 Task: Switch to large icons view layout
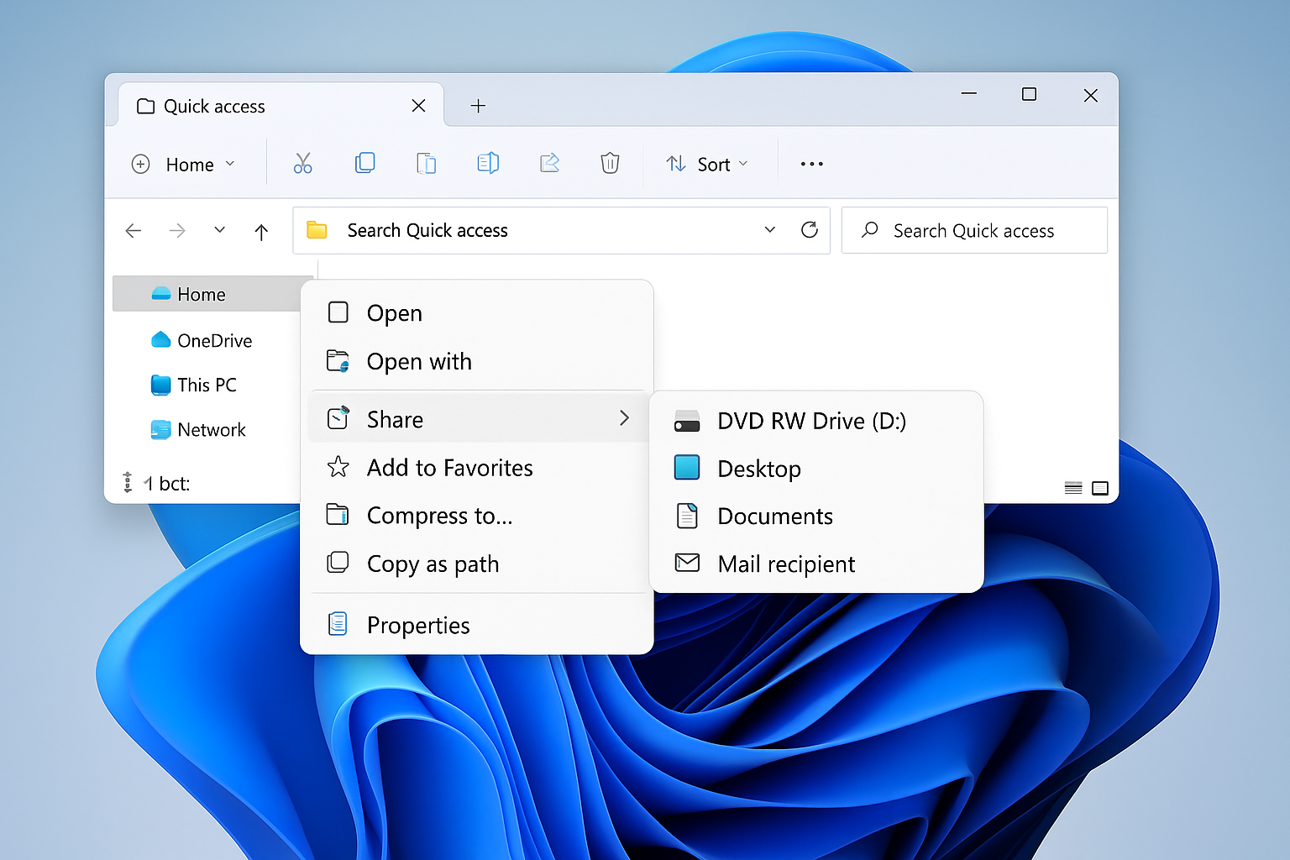pos(1099,487)
